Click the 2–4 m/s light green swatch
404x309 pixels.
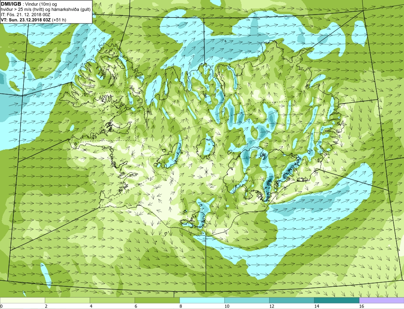coord(67,300)
